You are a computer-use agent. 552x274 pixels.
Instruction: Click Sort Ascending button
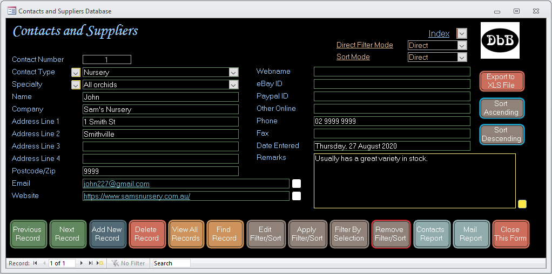point(502,108)
